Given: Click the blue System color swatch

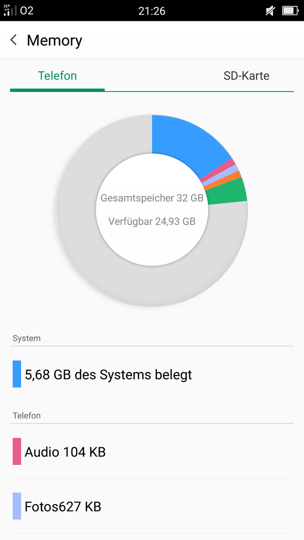Looking at the screenshot, I should tap(17, 374).
